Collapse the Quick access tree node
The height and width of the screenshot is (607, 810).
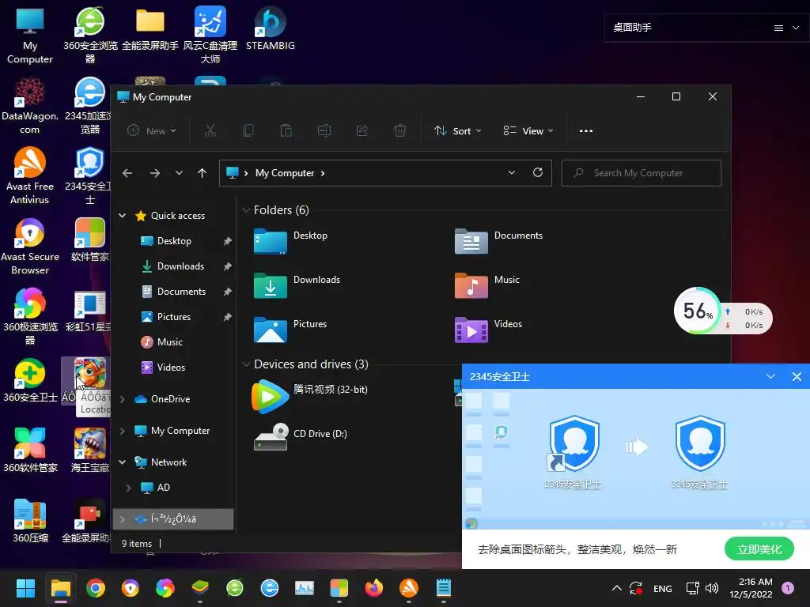123,216
